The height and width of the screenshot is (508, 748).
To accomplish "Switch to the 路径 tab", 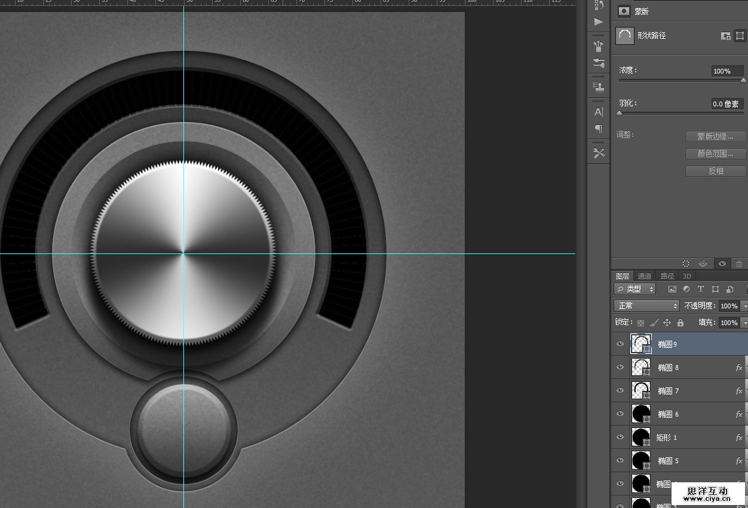I will (x=667, y=276).
